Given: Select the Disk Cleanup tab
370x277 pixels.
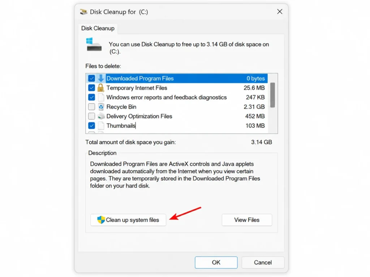Looking at the screenshot, I should point(98,28).
